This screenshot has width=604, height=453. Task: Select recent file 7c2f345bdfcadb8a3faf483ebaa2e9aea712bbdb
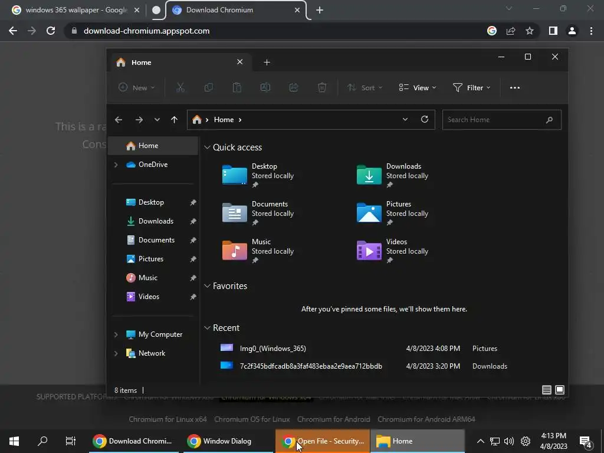(x=364, y=366)
